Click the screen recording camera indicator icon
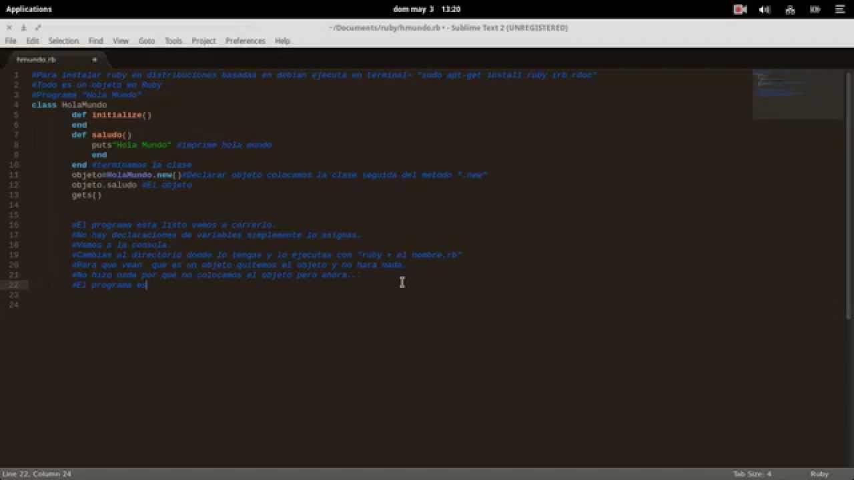The height and width of the screenshot is (480, 854). [x=740, y=9]
